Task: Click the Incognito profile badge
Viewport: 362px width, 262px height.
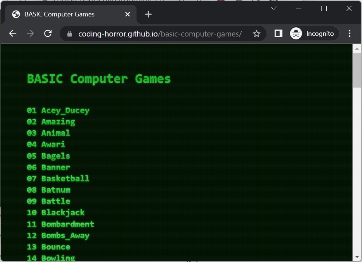Action: [314, 34]
